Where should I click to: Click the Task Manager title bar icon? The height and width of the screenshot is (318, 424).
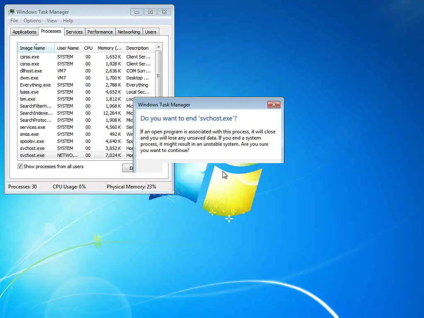click(11, 12)
